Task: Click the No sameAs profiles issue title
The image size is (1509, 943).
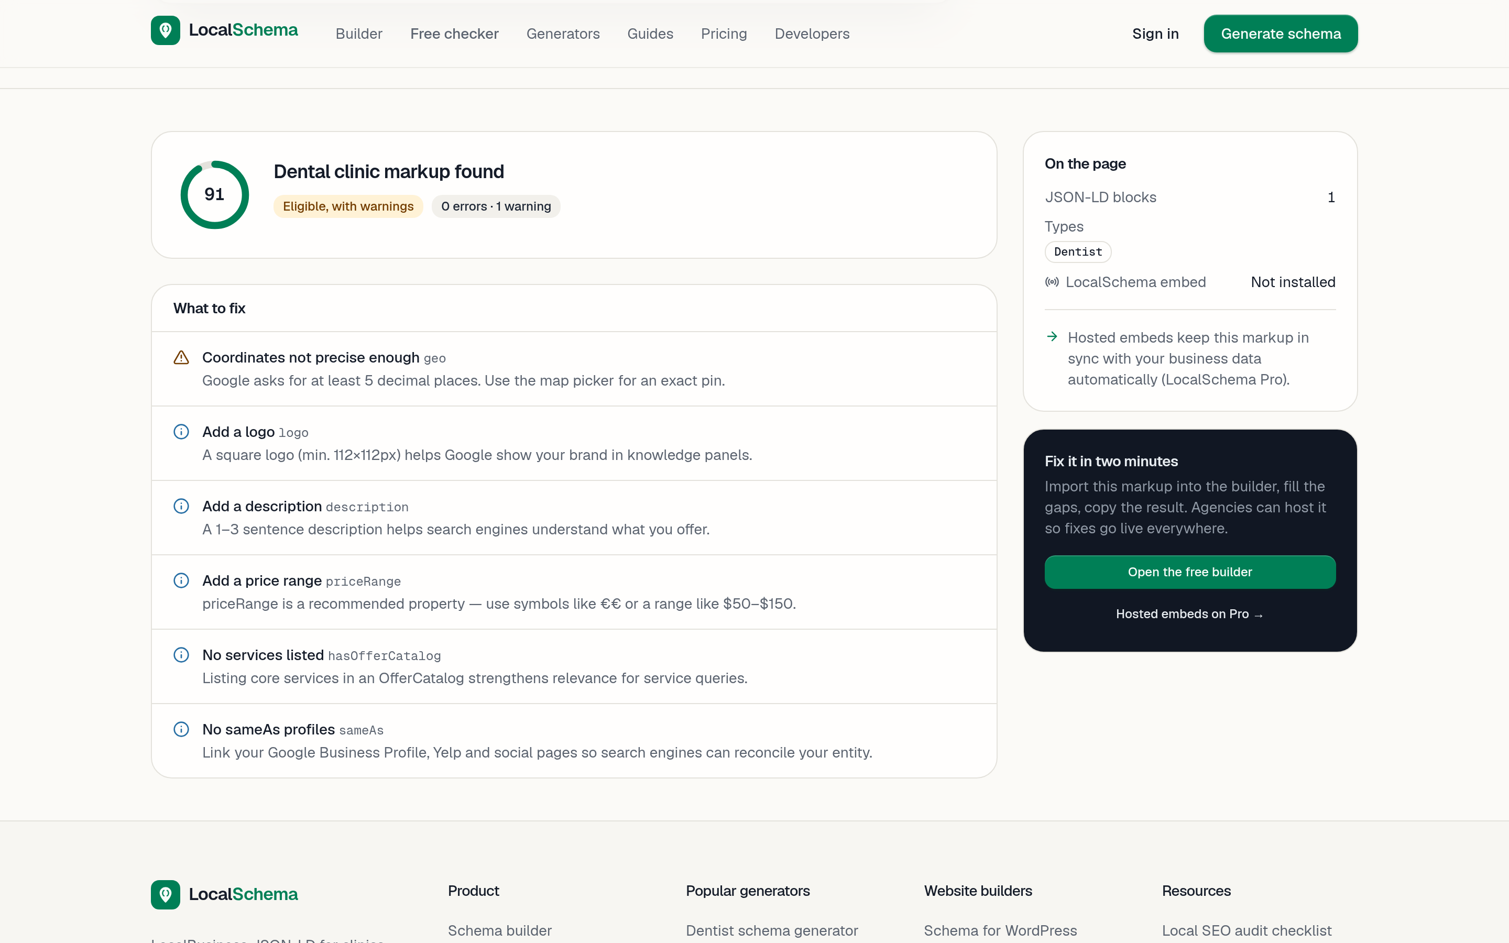Action: pos(268,729)
